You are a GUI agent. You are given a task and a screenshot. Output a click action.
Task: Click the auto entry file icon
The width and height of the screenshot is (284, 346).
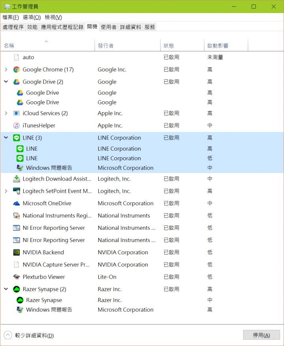(16, 57)
